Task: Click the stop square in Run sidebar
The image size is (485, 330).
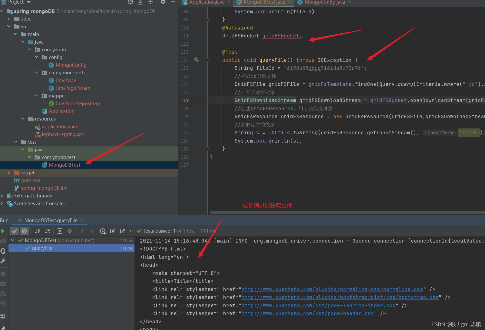Action: [x=3, y=274]
